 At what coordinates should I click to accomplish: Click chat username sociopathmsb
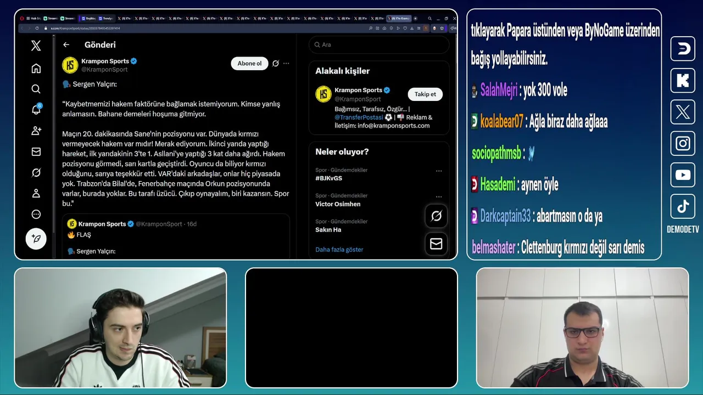496,154
